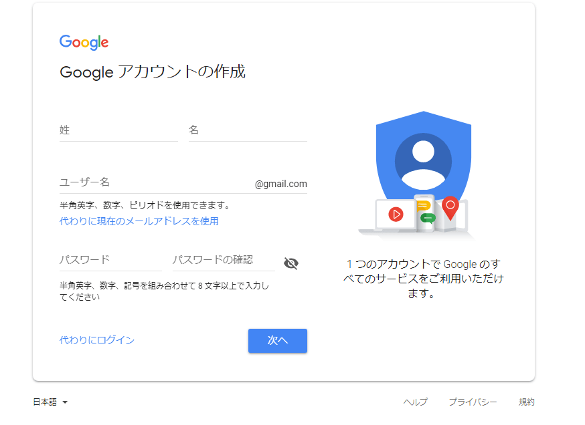Click the 1 つのアカウントで caption text

(x=424, y=279)
